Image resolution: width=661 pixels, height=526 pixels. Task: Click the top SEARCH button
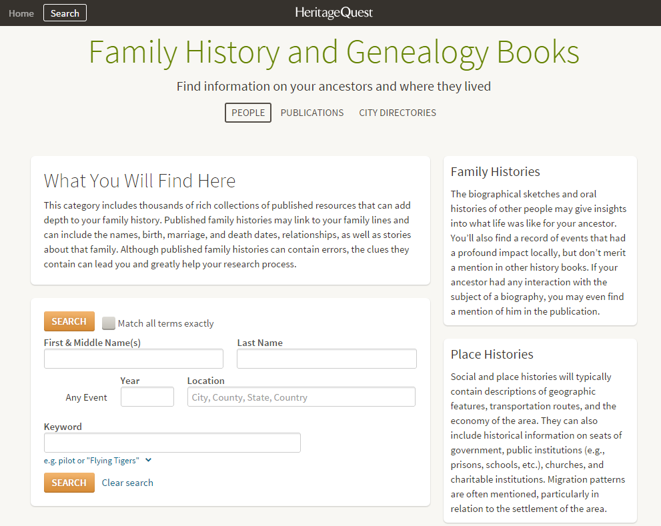pyautogui.click(x=69, y=321)
